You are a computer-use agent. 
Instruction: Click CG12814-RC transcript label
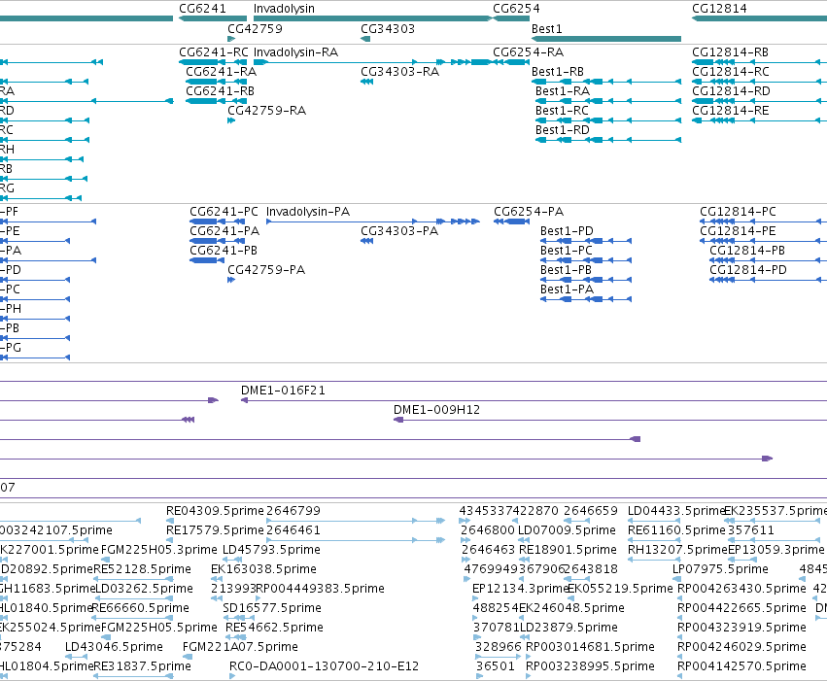click(x=731, y=72)
